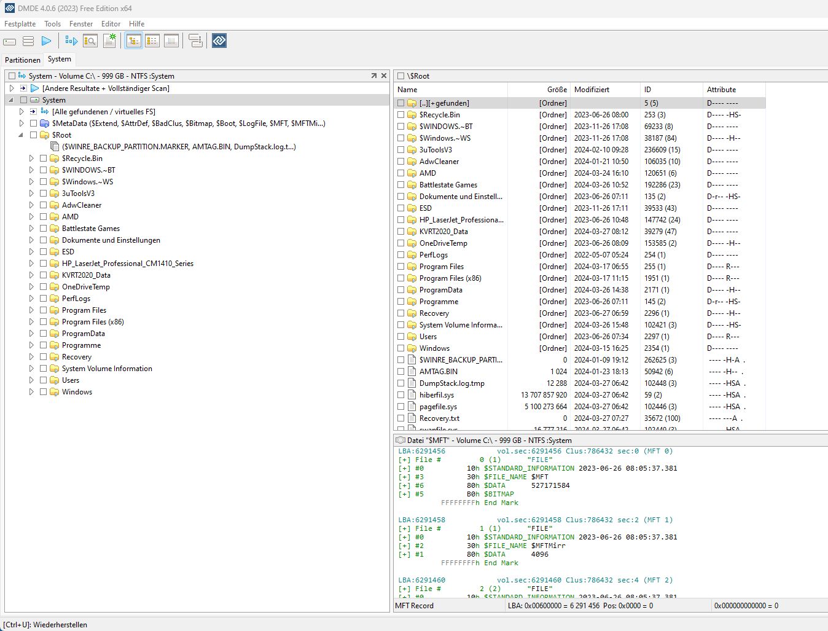This screenshot has height=631, width=828.
Task: Tick the checkbox for the Users tree folder
Action: [44, 380]
